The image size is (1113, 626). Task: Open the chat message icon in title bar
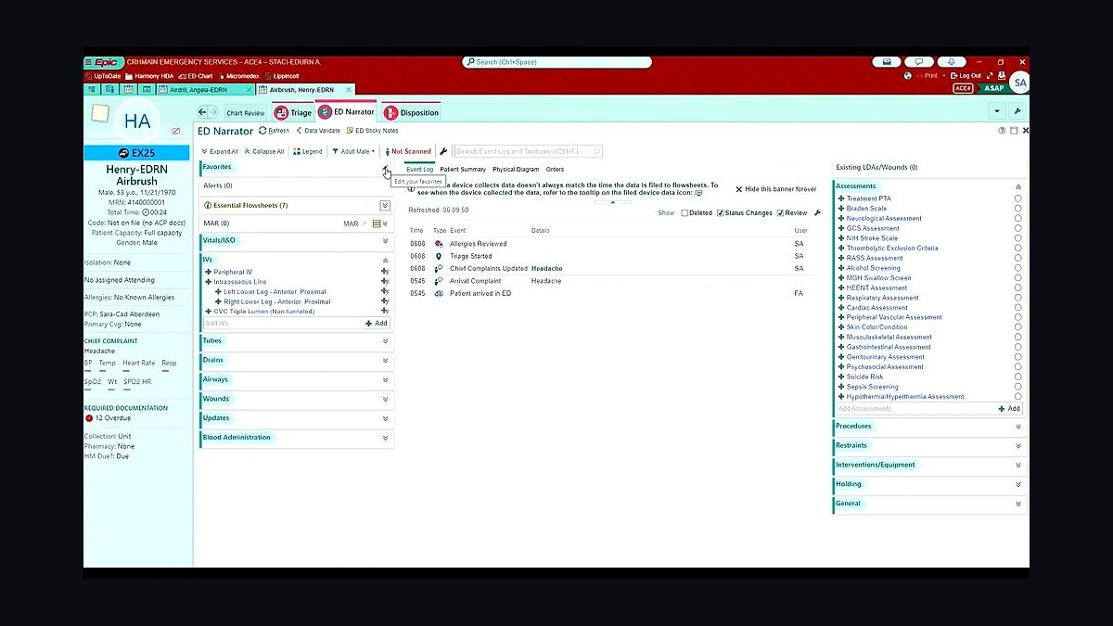[x=919, y=62]
